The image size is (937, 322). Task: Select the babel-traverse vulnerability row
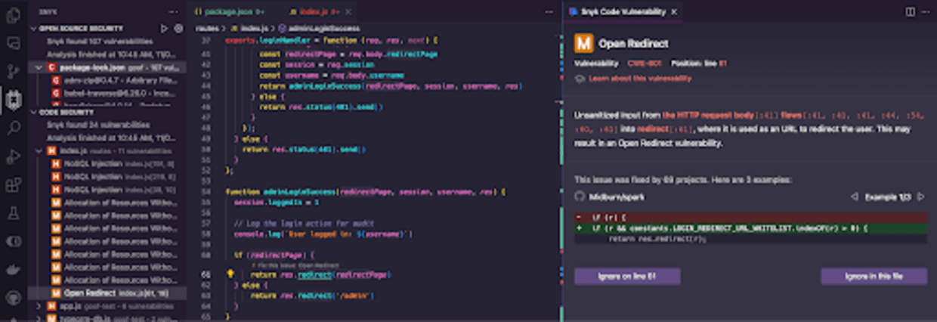click(x=107, y=92)
